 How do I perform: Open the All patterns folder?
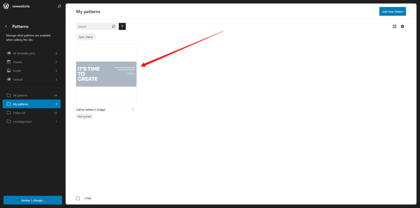(x=31, y=95)
